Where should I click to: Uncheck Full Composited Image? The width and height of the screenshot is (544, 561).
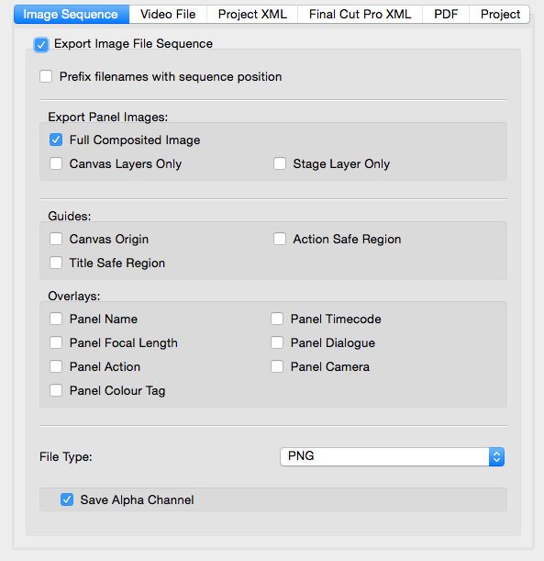[x=56, y=140]
